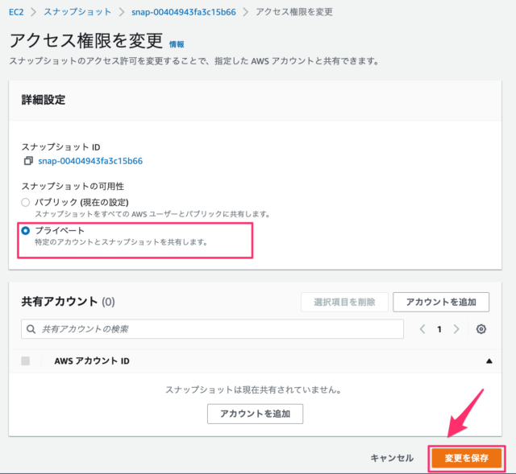Open the スナップショット breadcrumb link
The image size is (516, 474).
point(77,12)
